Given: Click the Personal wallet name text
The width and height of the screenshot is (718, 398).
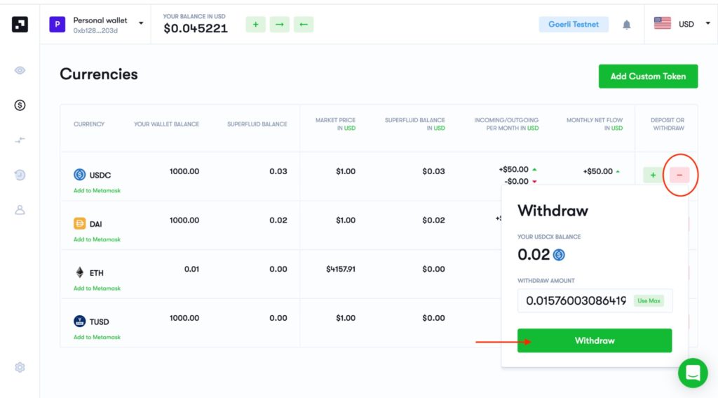Looking at the screenshot, I should [100, 20].
